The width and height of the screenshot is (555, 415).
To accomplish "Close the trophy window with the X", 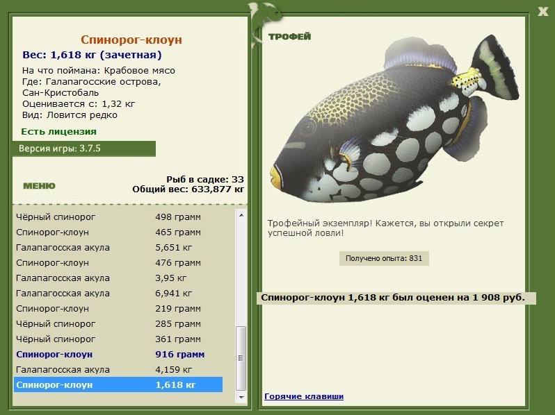I will click(x=542, y=11).
